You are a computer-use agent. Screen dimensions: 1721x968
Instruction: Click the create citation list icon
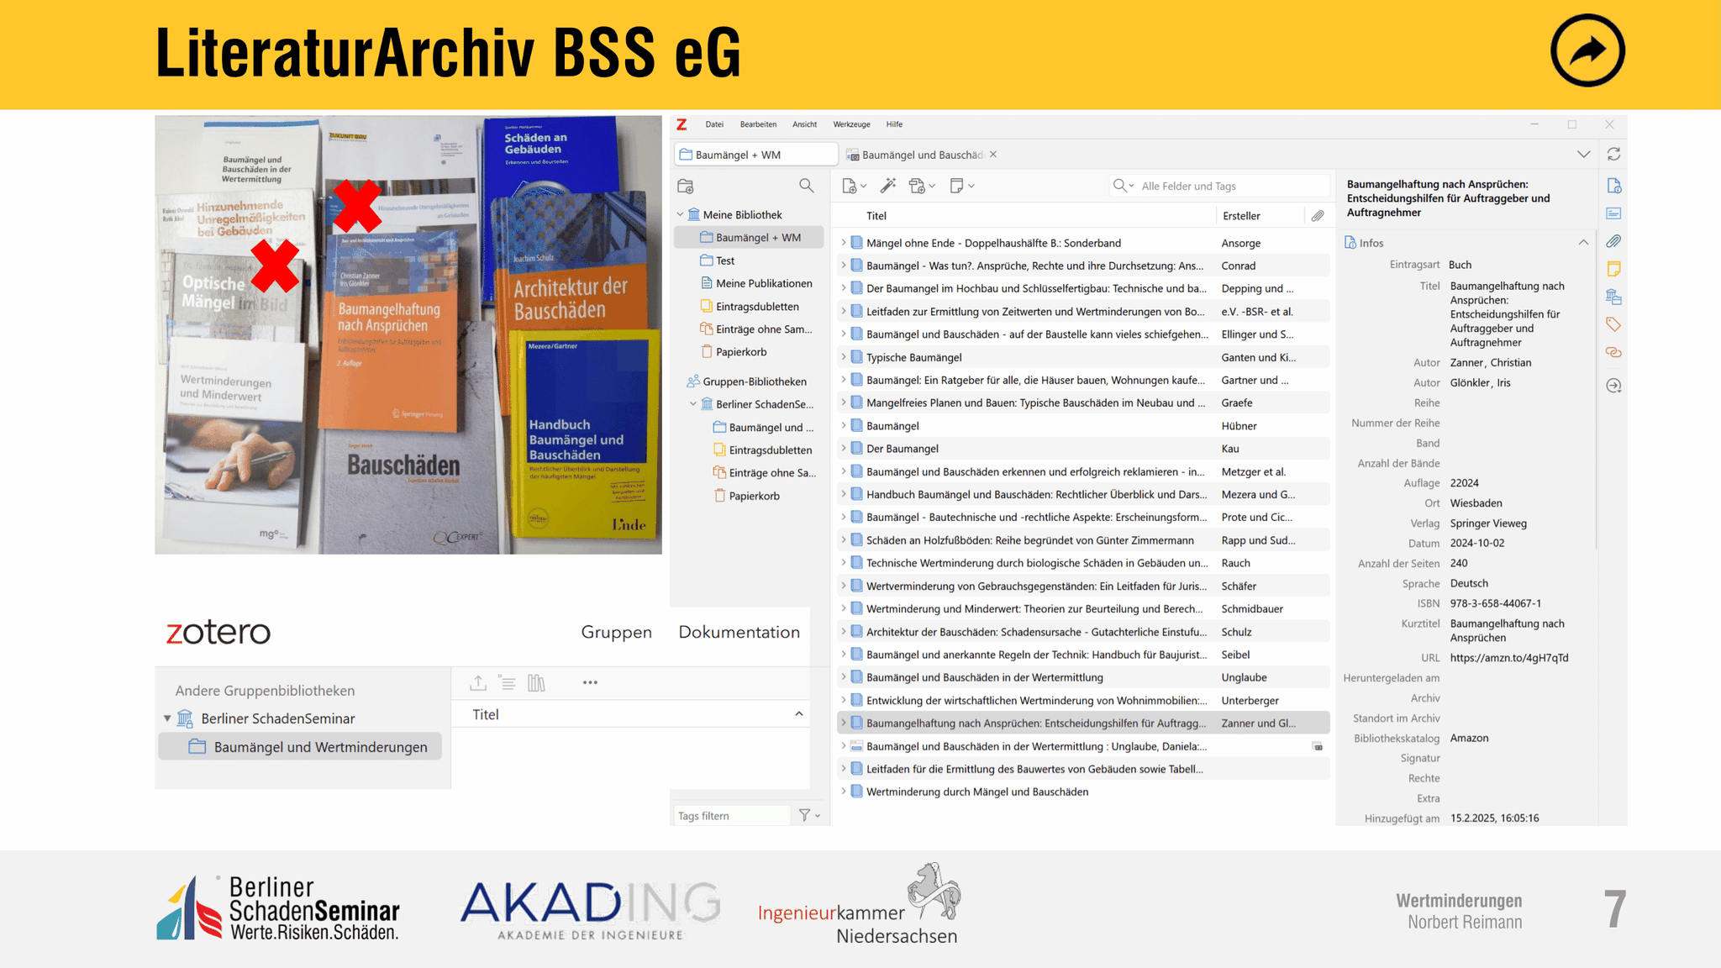508,683
